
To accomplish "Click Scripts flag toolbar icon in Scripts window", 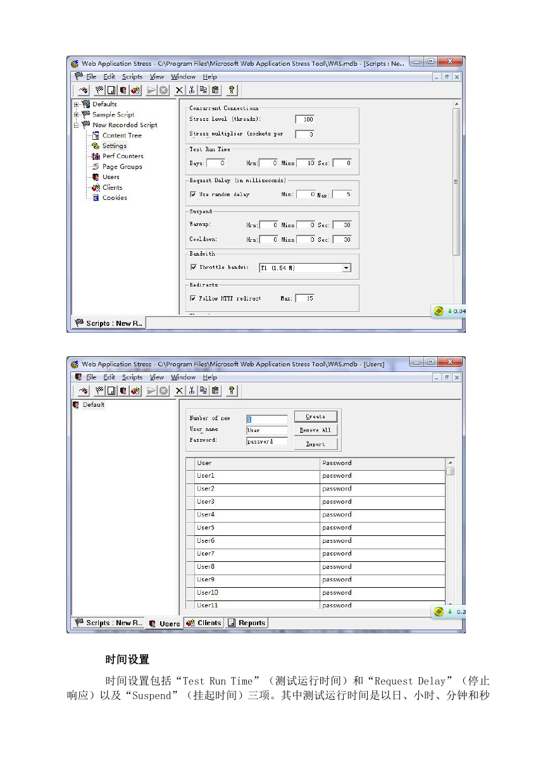I will tap(99, 90).
